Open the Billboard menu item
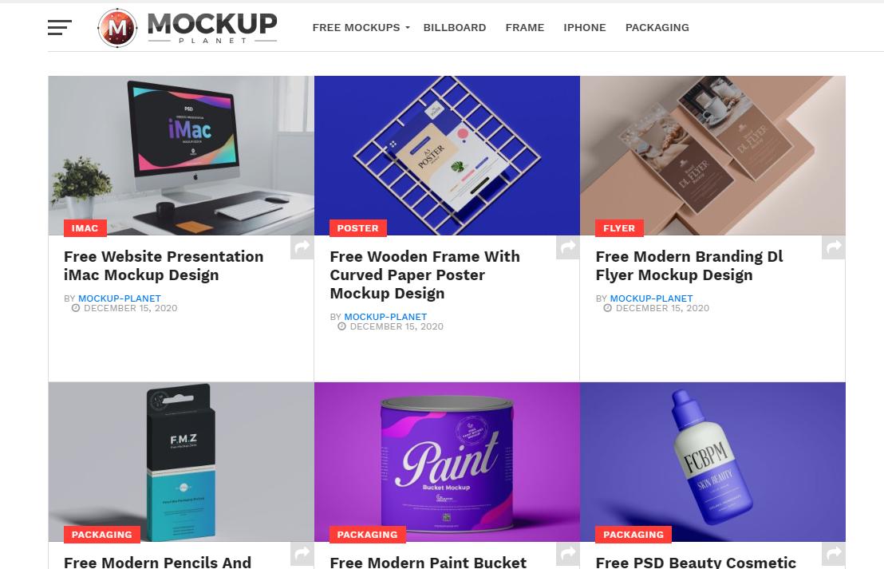 click(455, 28)
